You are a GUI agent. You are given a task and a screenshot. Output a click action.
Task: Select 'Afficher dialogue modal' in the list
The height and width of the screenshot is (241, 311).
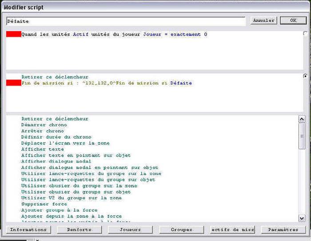point(56,162)
